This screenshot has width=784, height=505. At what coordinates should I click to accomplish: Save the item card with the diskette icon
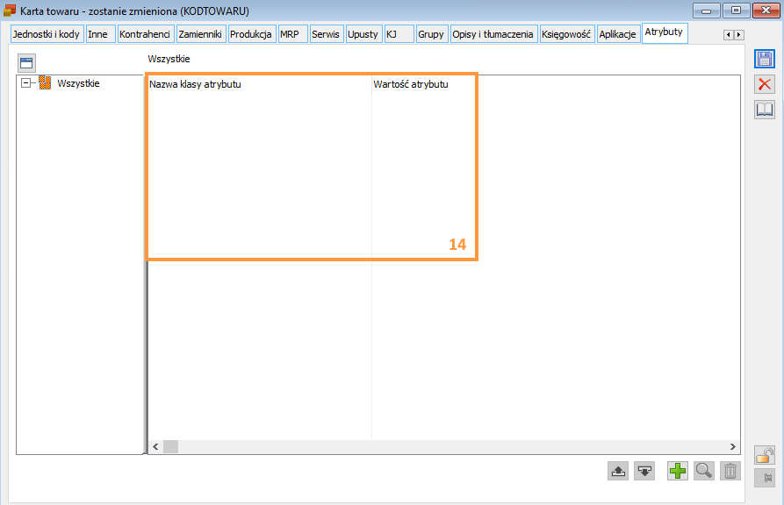point(765,59)
